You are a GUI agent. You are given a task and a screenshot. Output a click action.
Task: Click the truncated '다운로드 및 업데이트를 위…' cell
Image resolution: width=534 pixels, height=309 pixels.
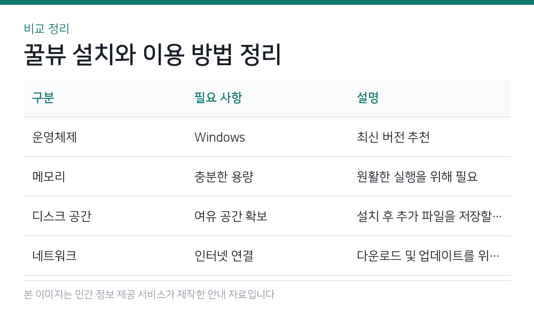(428, 256)
